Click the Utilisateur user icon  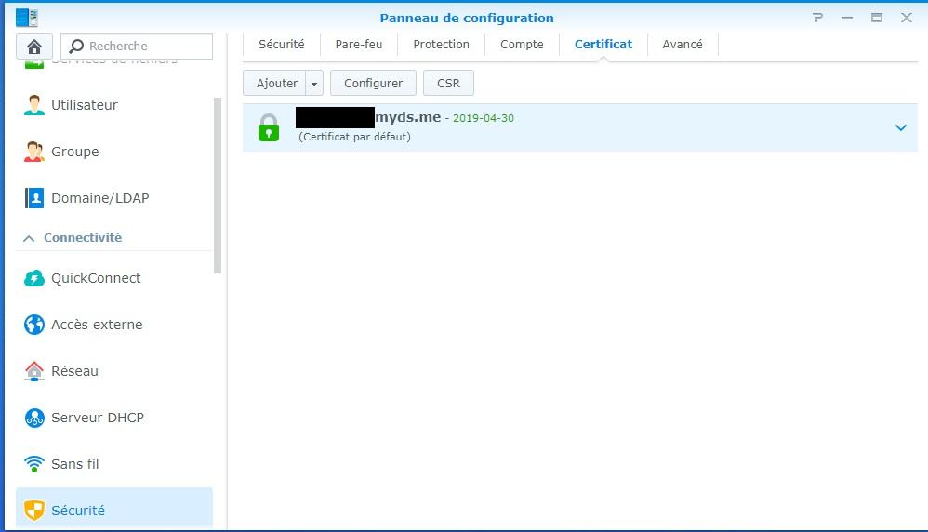[x=34, y=105]
